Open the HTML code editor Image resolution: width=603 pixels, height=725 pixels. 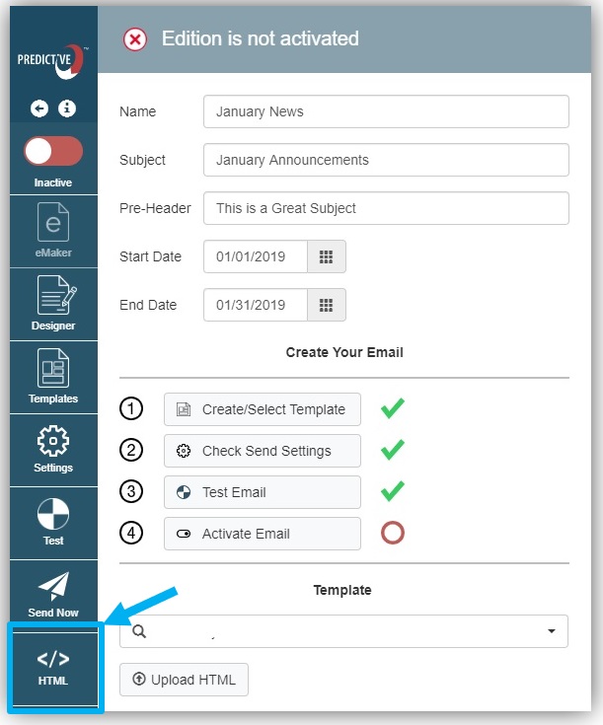pyautogui.click(x=53, y=667)
